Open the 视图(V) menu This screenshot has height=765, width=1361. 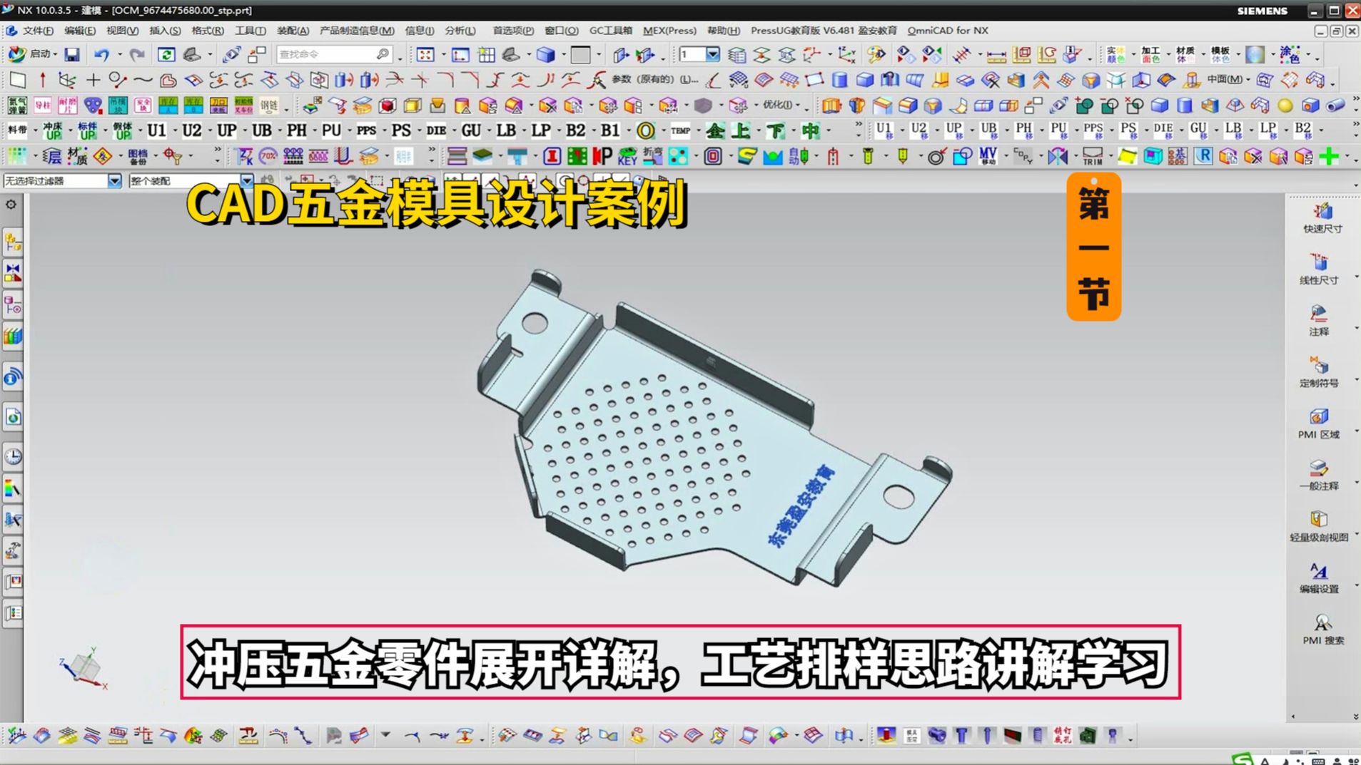(x=122, y=31)
